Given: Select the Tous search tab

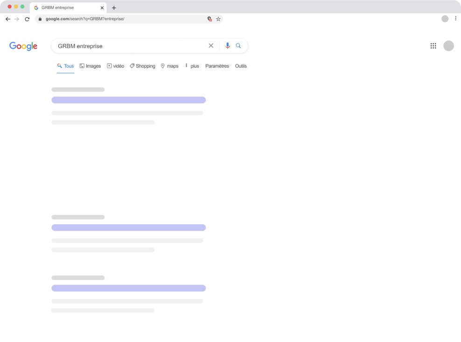Looking at the screenshot, I should (x=66, y=66).
